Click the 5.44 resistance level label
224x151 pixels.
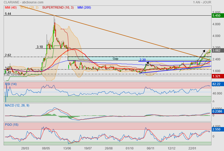(8, 14)
